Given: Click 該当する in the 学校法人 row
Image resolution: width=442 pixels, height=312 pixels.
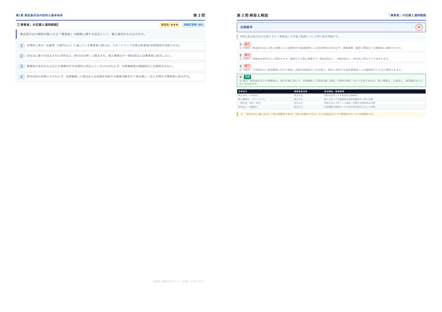Looking at the screenshot, I should [x=298, y=107].
